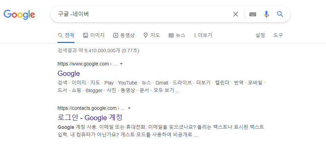
Task: Switch to the 뉴스 tab
Action: click(177, 35)
